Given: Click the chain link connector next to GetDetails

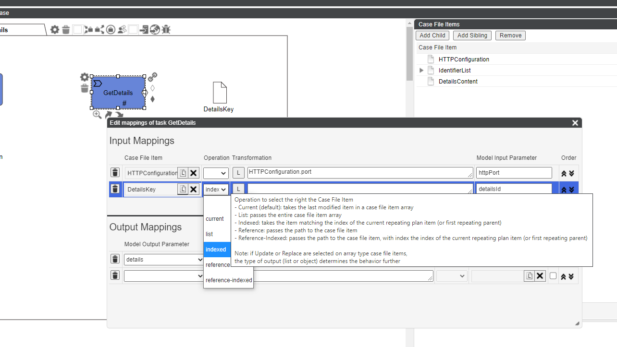Looking at the screenshot, I should (x=153, y=77).
